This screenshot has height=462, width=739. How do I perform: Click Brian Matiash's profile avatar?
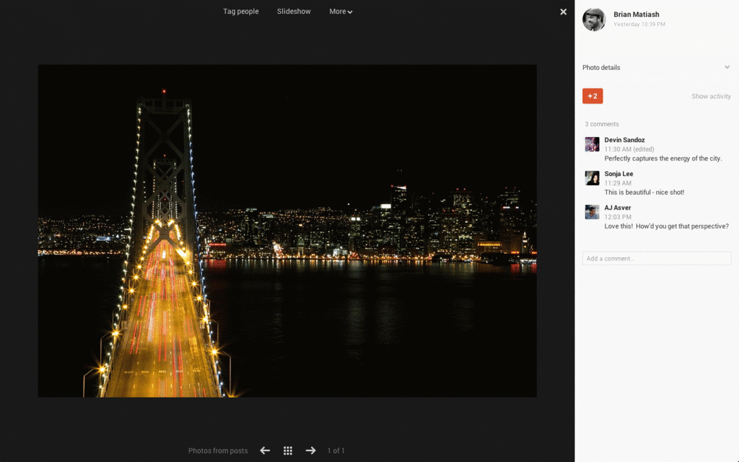[x=594, y=19]
